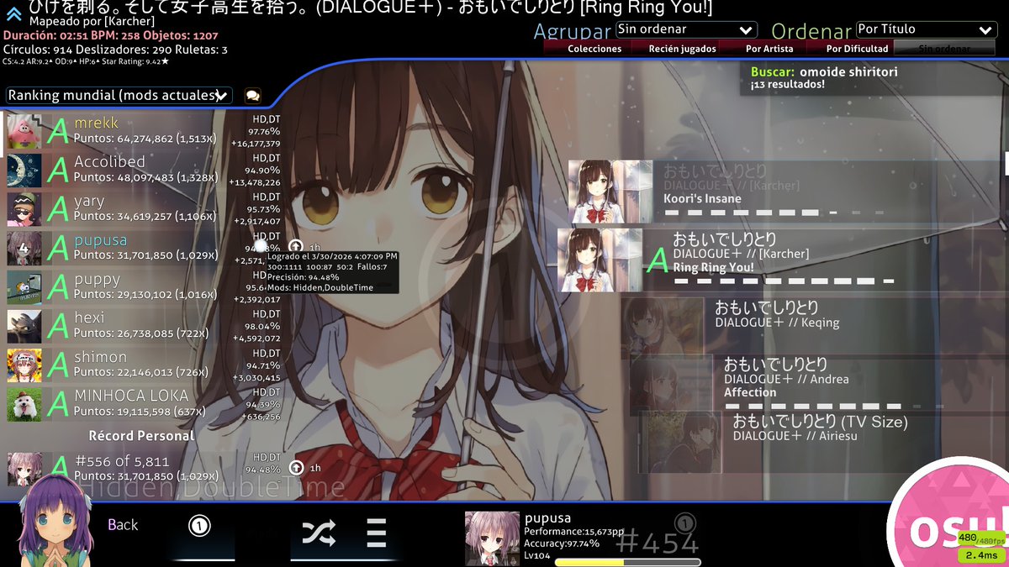Click the '#556 of 5,811' rank text
1009x567 pixels.
click(x=122, y=461)
